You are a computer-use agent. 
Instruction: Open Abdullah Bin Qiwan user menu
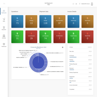point(85,4)
